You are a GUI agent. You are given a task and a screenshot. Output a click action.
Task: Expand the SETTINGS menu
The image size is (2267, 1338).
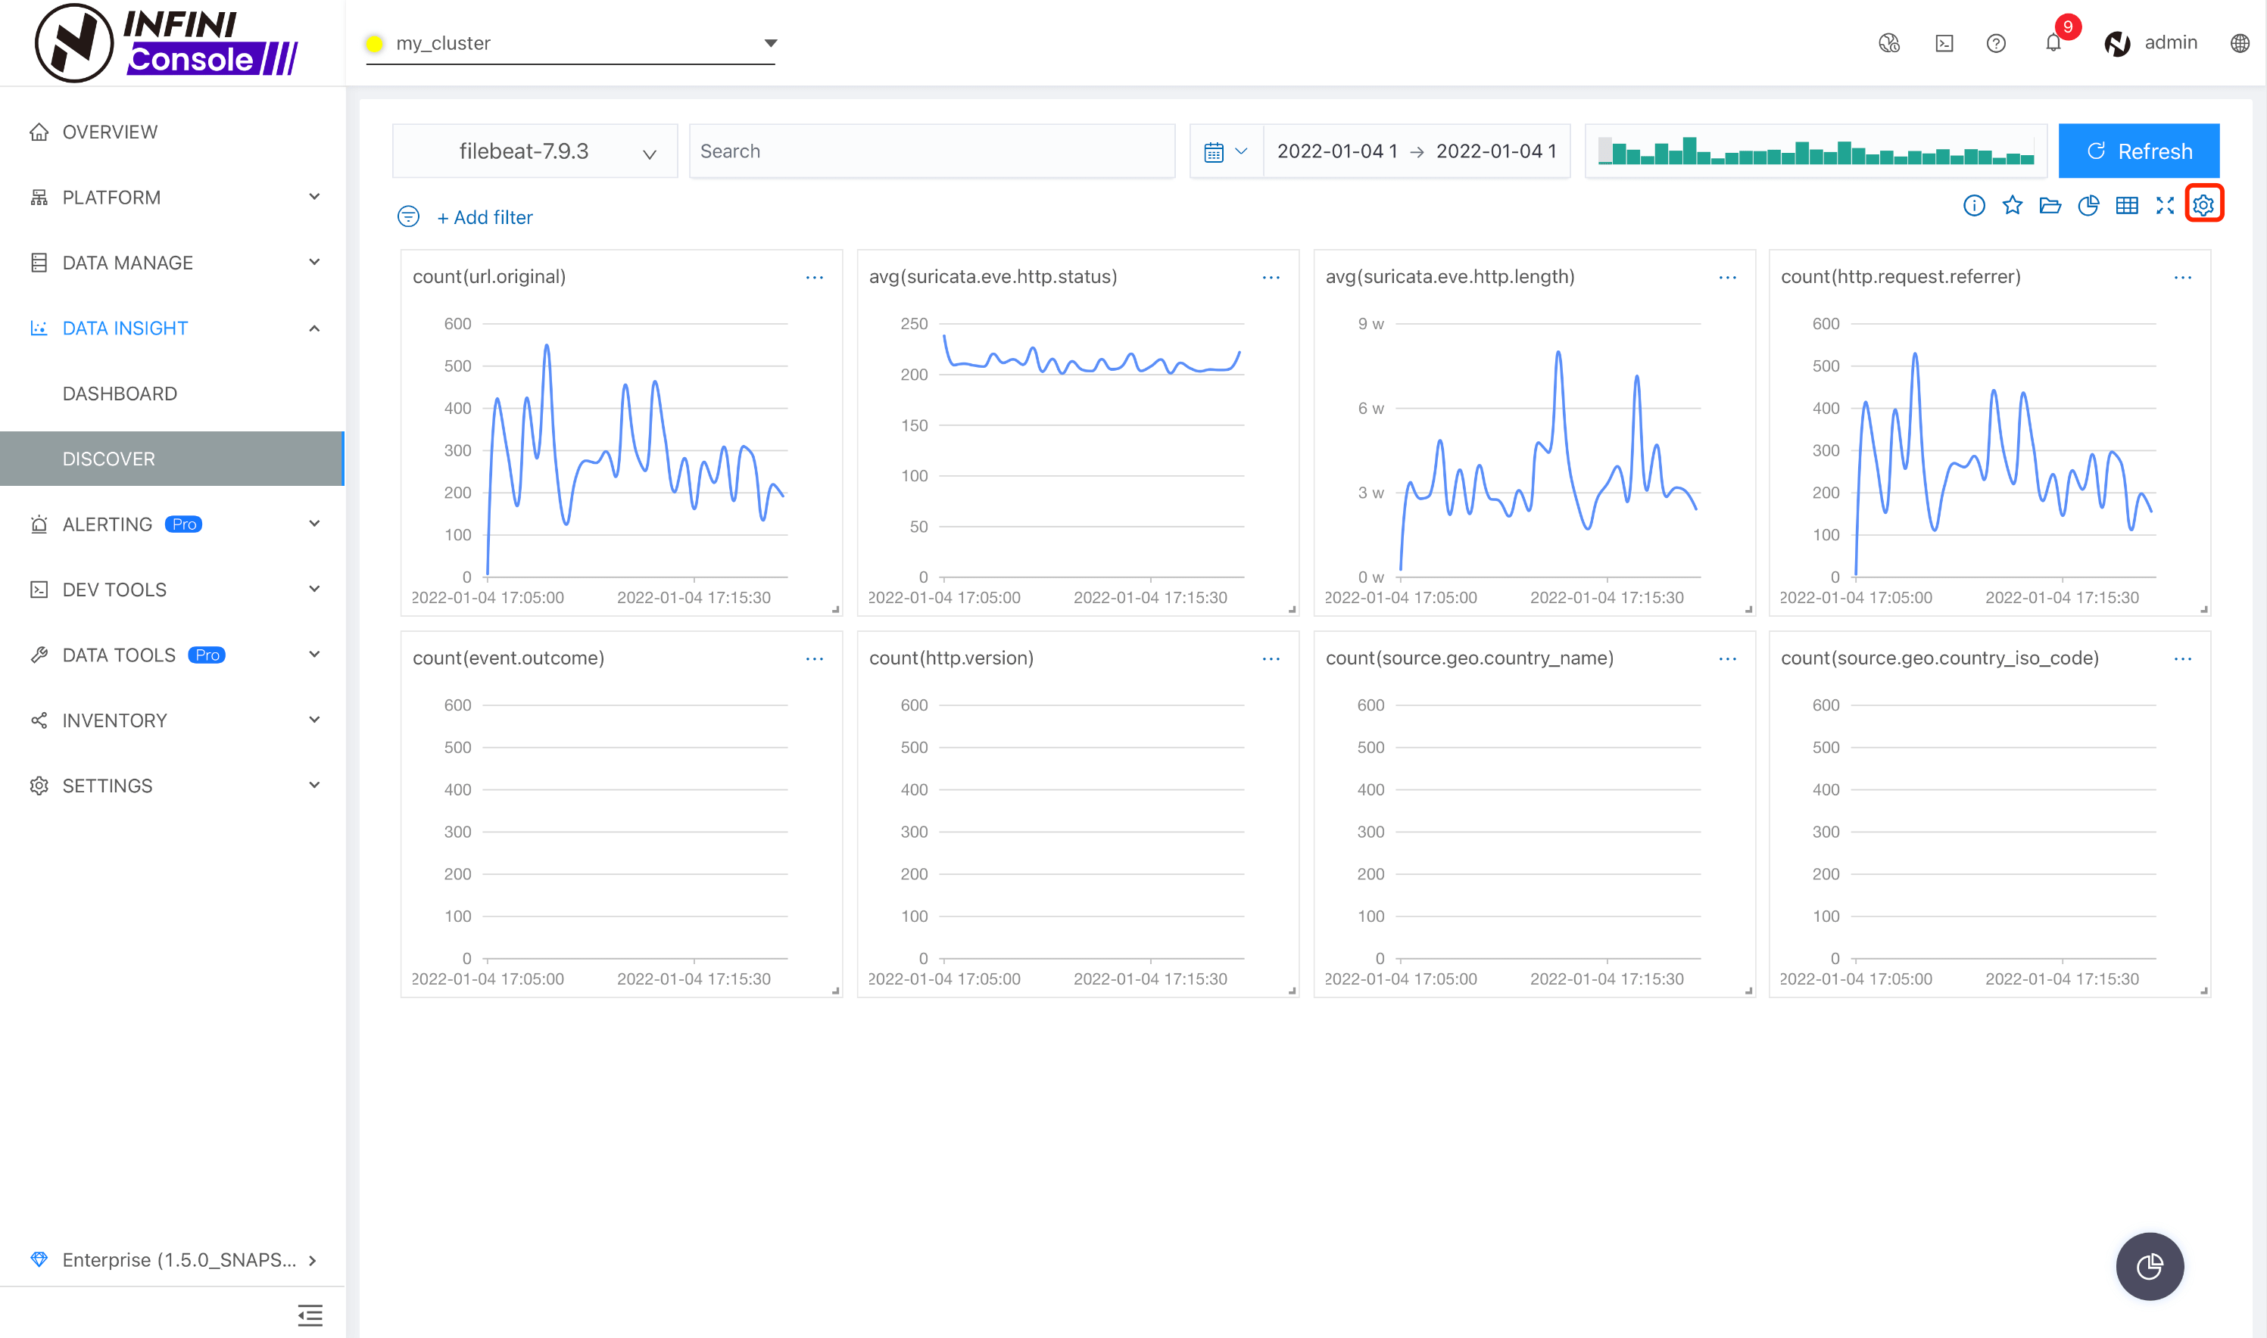(x=173, y=786)
